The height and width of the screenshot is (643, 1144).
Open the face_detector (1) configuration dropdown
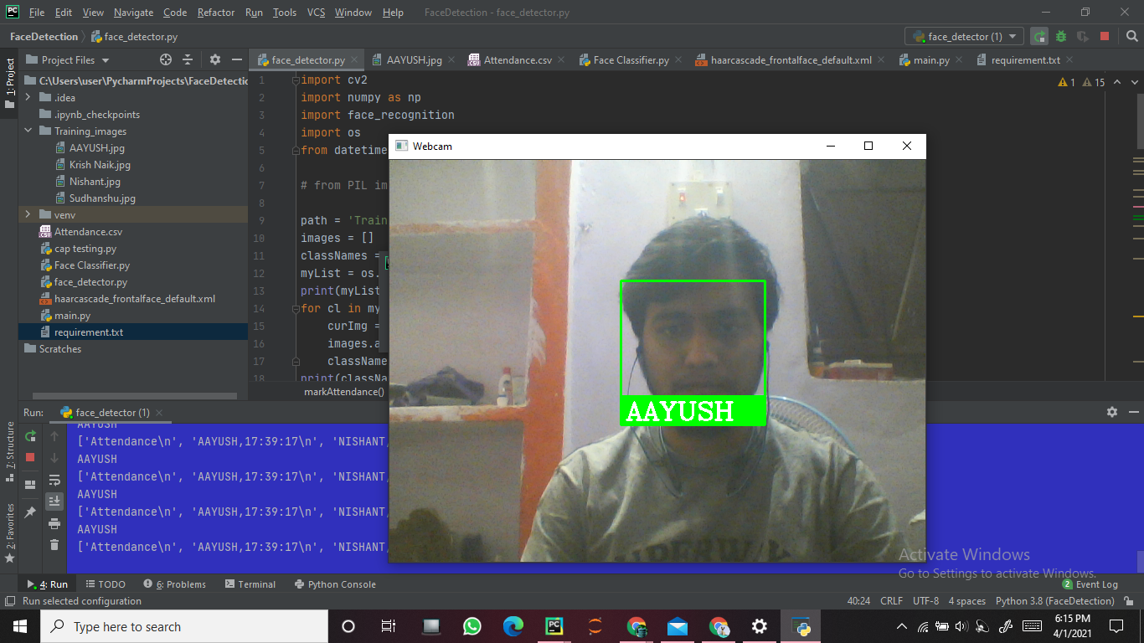tap(963, 36)
